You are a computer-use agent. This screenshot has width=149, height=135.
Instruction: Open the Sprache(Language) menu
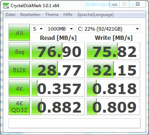(x=96, y=15)
